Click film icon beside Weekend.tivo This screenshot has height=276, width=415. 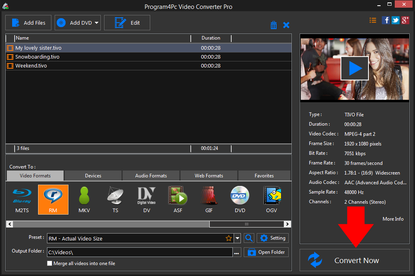click(x=10, y=66)
